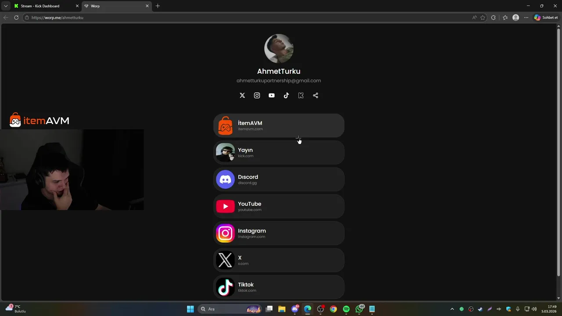Click the AhmetTurku name heading
Screen dimensions: 562x316
[279, 71]
